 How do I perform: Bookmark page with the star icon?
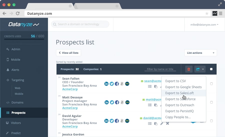(x=207, y=14)
